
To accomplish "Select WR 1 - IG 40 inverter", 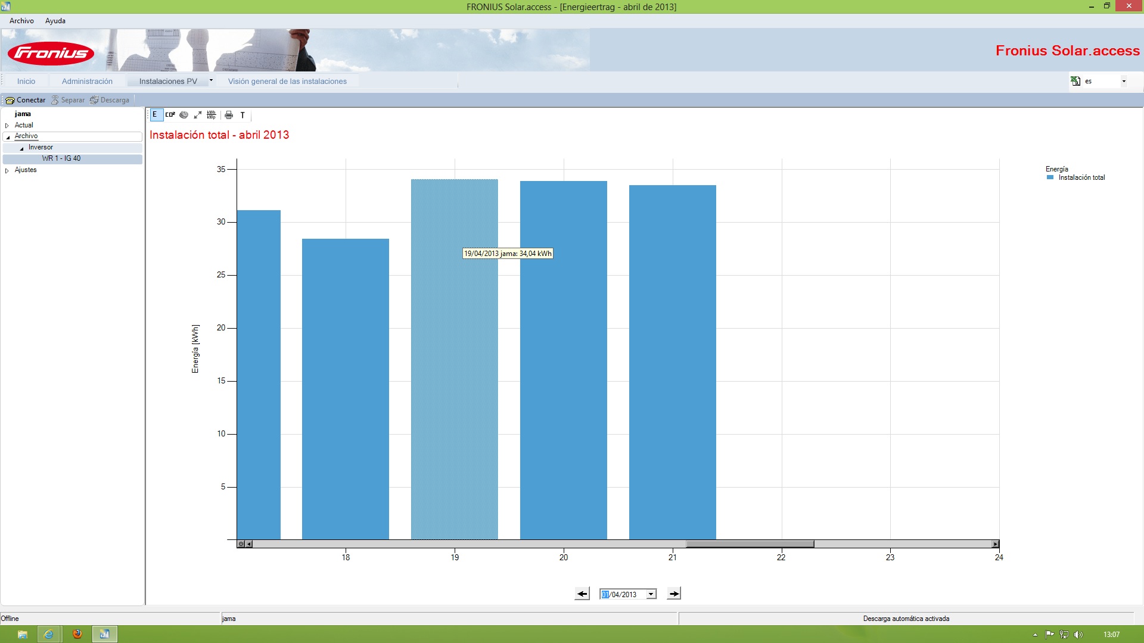I will (x=61, y=158).
